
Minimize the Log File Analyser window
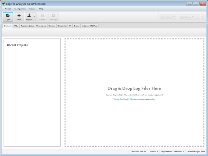point(189,4)
